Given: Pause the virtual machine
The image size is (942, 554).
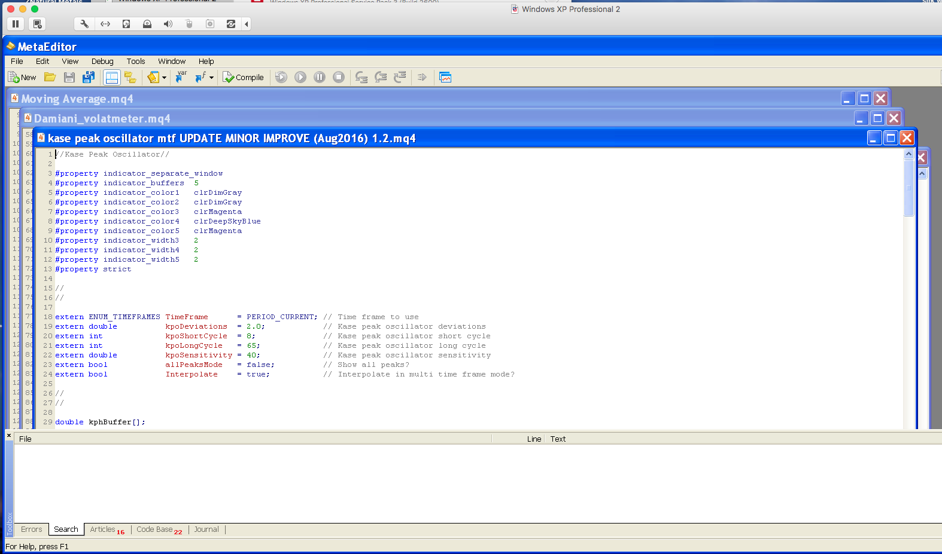Looking at the screenshot, I should pos(16,24).
